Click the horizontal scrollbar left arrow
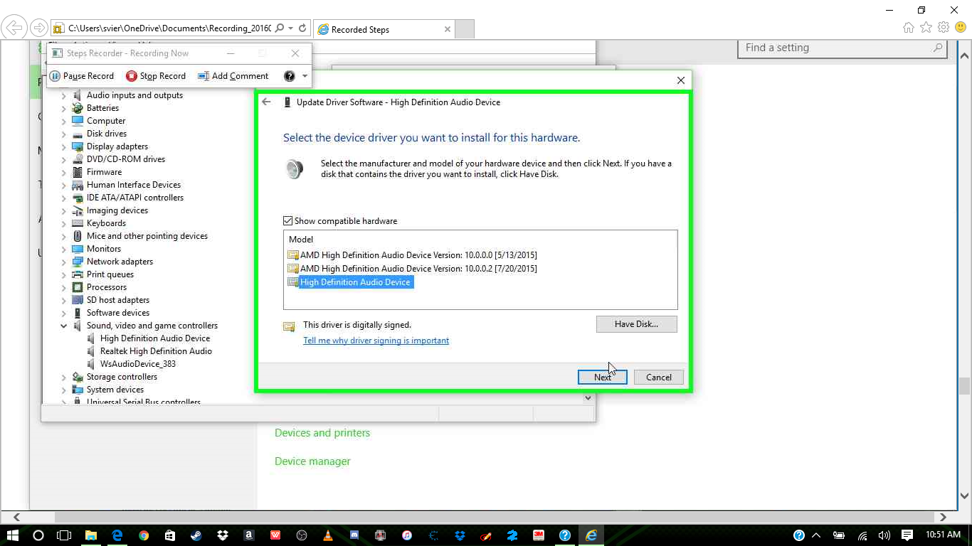The width and height of the screenshot is (972, 546). pos(17,518)
